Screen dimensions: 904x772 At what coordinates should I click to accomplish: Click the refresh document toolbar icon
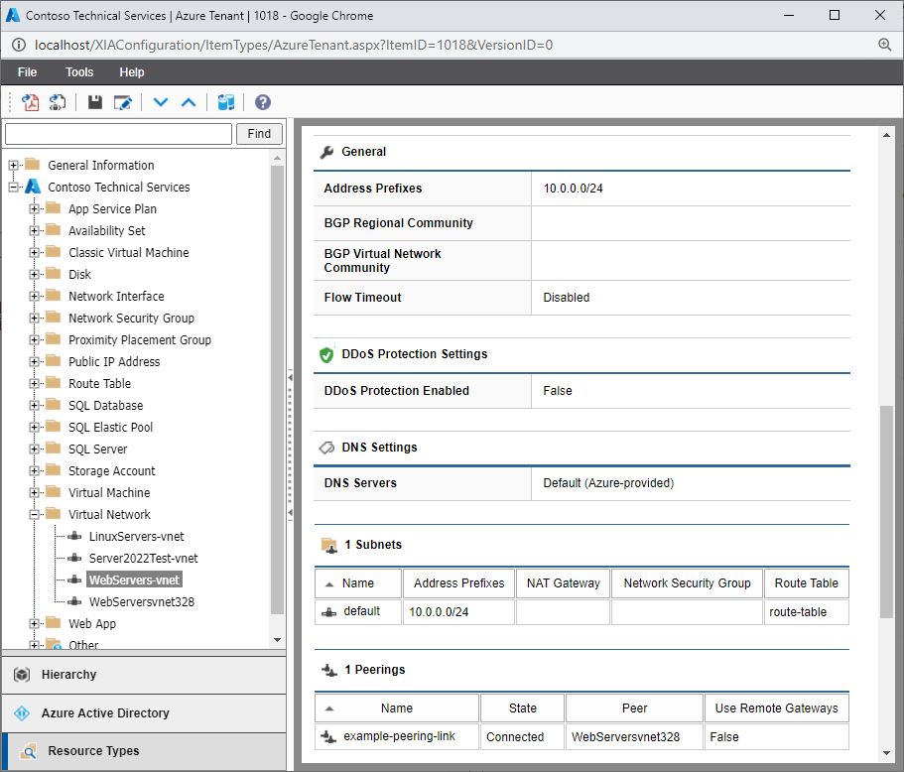[x=58, y=102]
